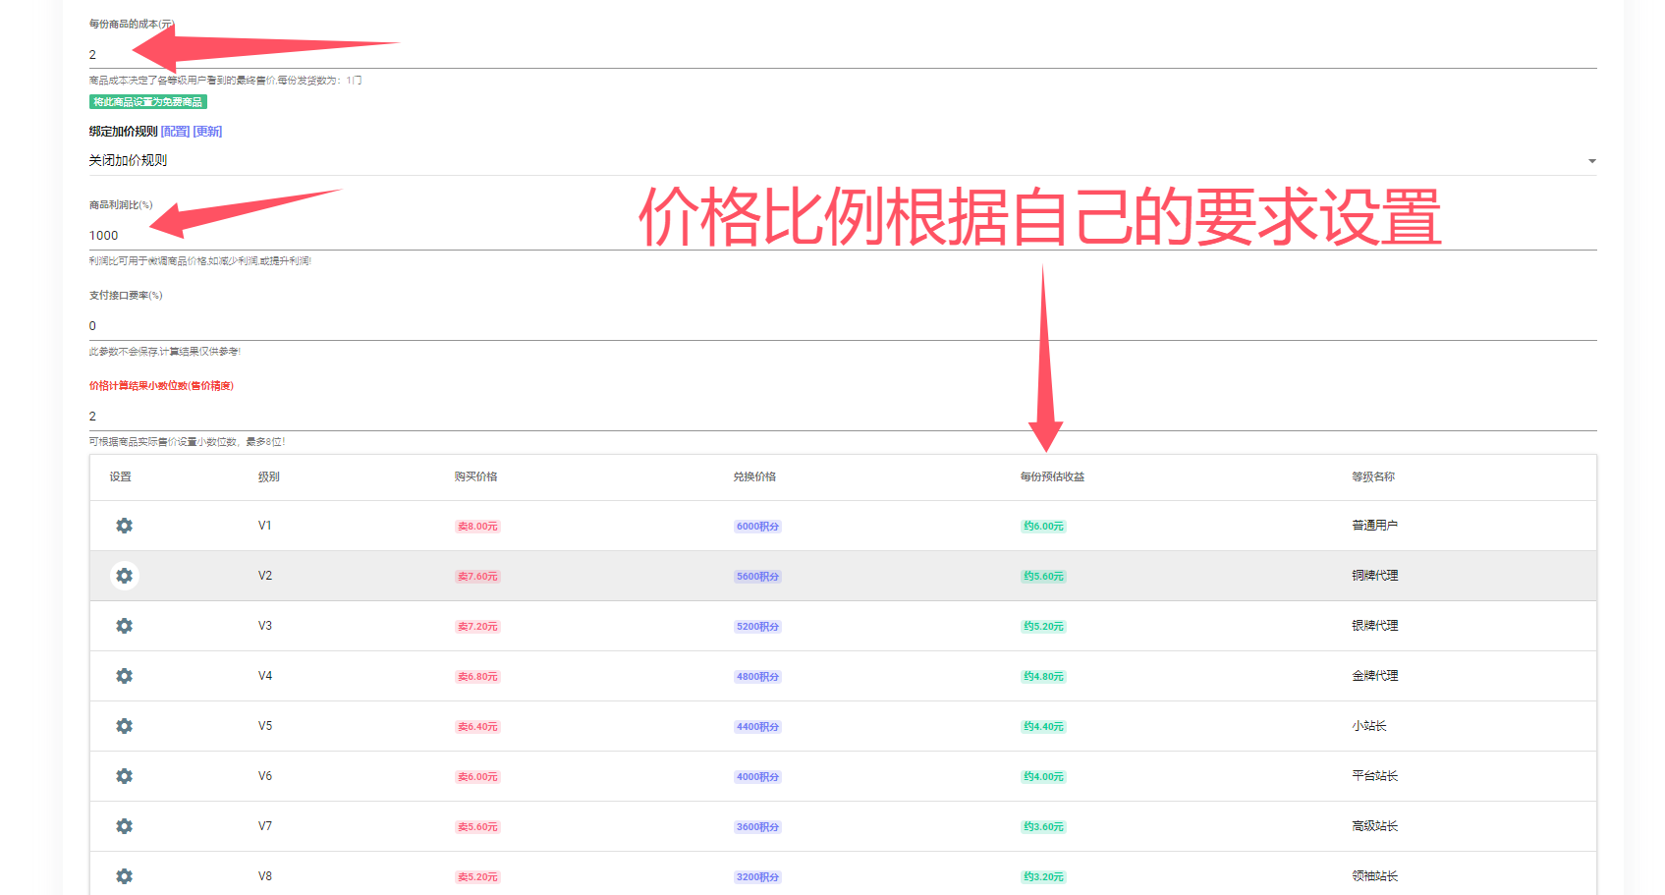This screenshot has width=1665, height=895.
Task: Click the [更新] link
Action: point(207,132)
